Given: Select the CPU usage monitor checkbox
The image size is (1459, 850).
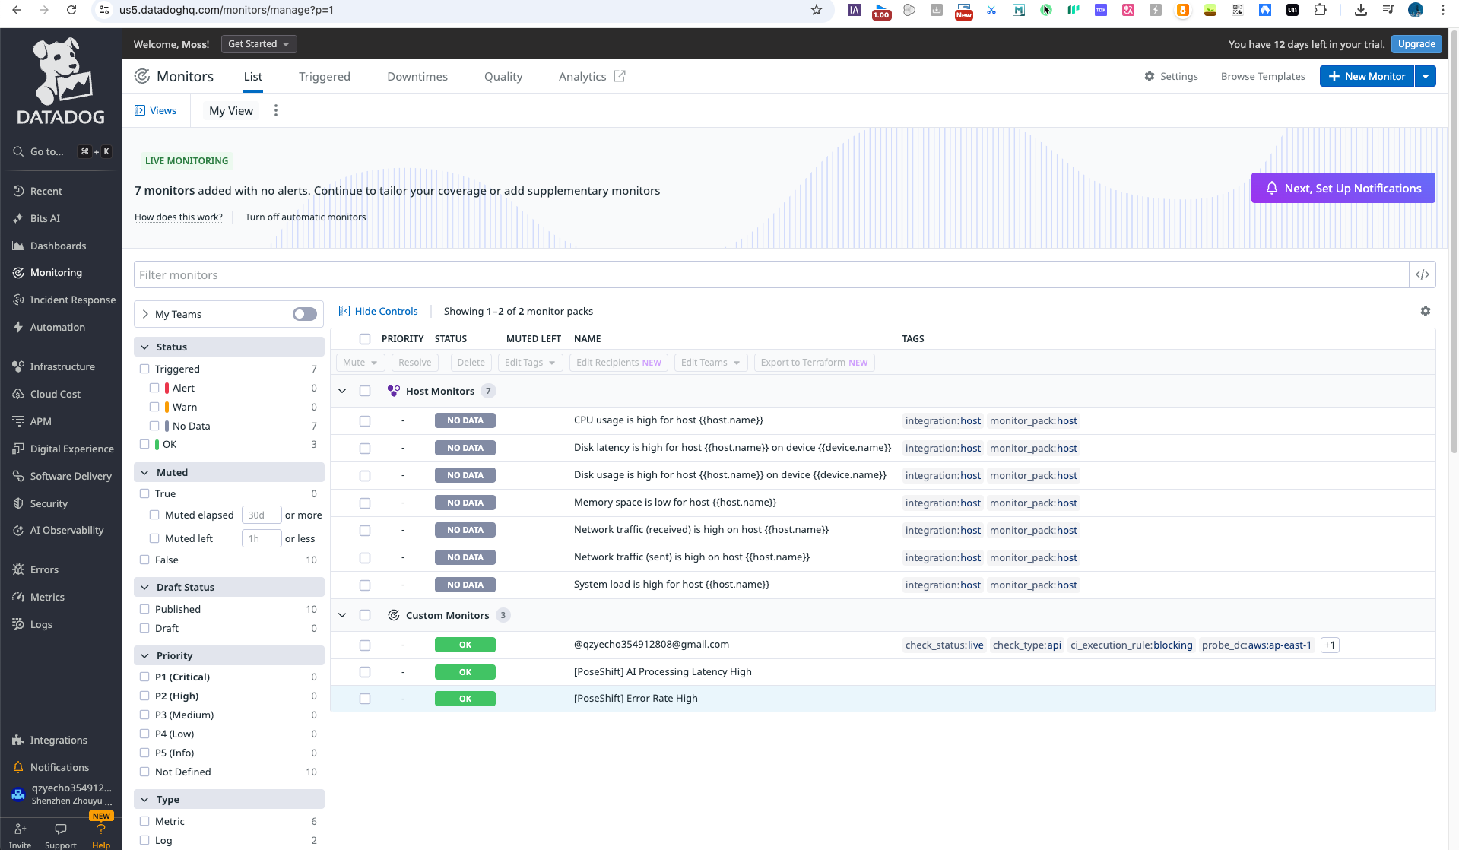Looking at the screenshot, I should click(x=365, y=420).
